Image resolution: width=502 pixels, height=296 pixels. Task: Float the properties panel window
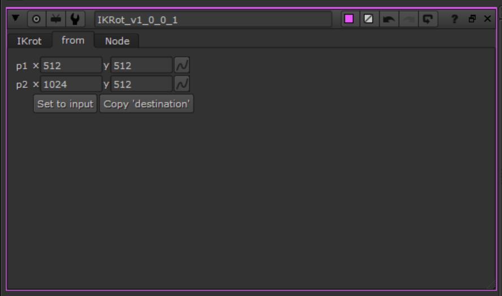(472, 19)
